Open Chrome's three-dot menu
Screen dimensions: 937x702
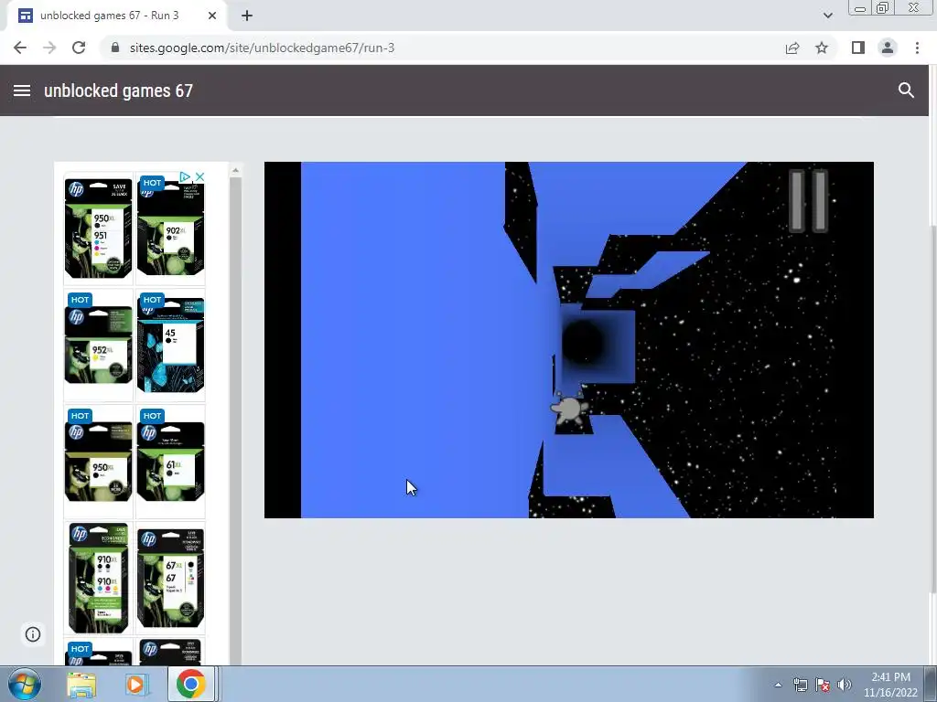pos(917,48)
